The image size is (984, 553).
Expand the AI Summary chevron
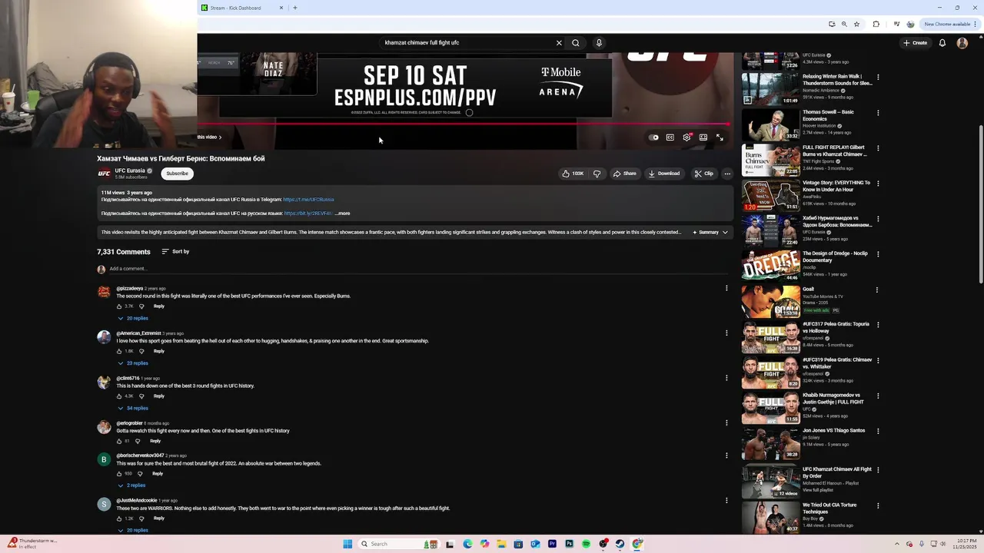pos(725,232)
